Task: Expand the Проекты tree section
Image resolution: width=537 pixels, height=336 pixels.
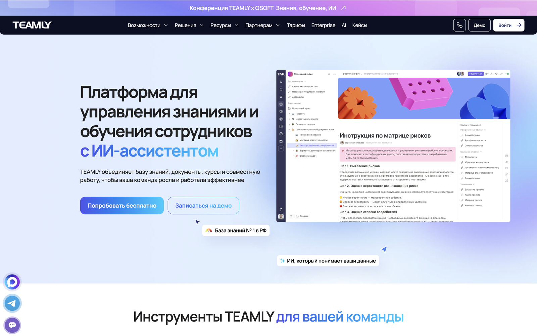Action: click(x=290, y=114)
